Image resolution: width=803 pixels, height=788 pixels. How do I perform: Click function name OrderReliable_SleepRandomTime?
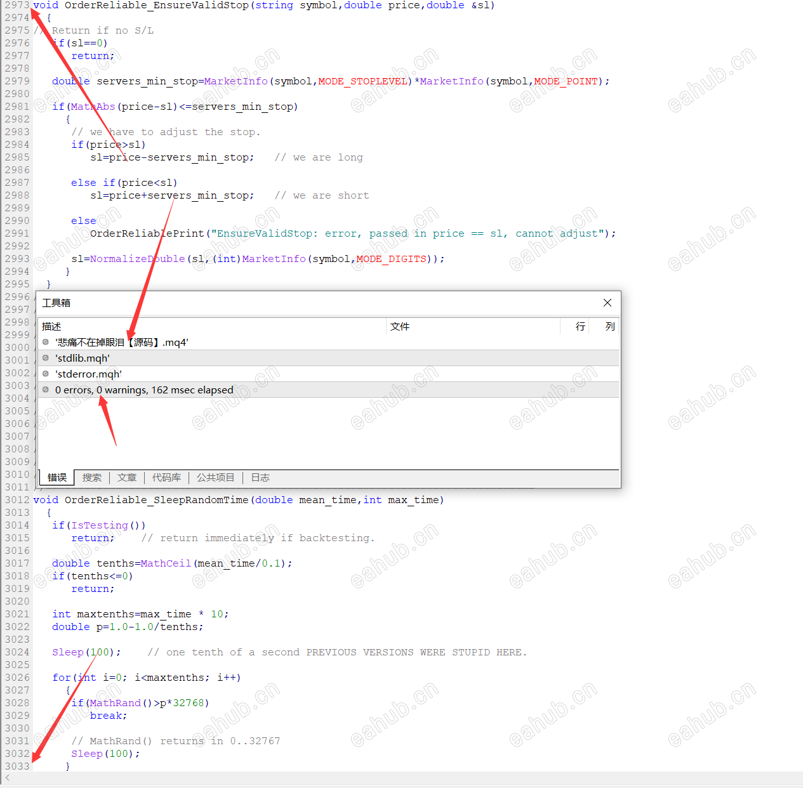click(157, 500)
